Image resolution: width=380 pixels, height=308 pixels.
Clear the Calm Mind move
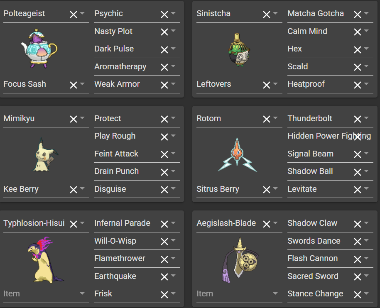pyautogui.click(x=358, y=32)
